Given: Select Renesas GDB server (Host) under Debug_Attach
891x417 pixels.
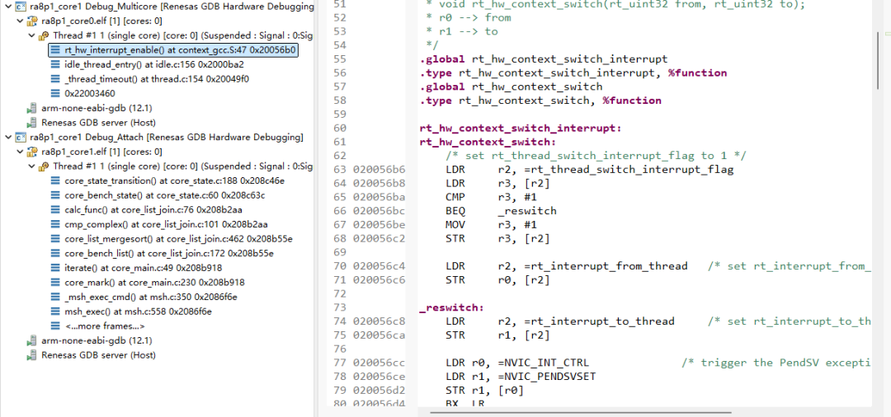Looking at the screenshot, I should tap(98, 355).
